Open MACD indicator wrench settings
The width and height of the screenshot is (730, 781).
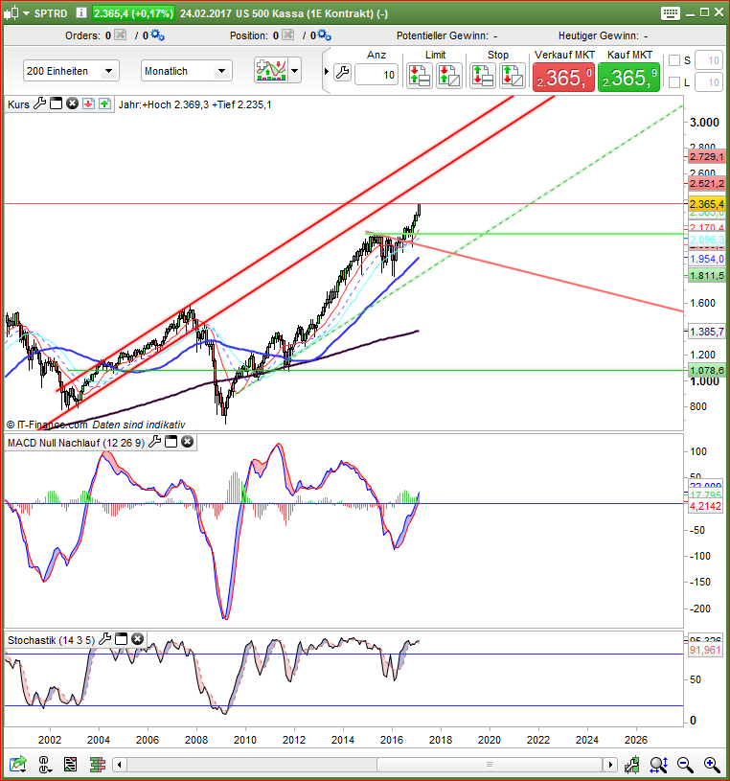tap(155, 442)
